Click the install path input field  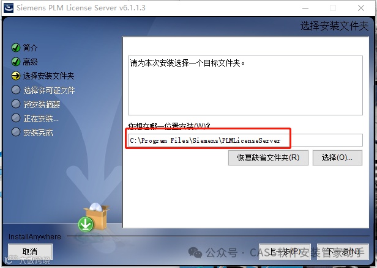[x=245, y=140]
